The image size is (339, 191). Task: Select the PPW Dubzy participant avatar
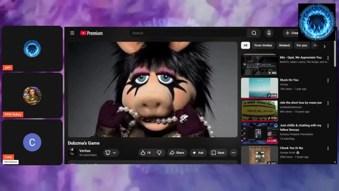point(32,95)
